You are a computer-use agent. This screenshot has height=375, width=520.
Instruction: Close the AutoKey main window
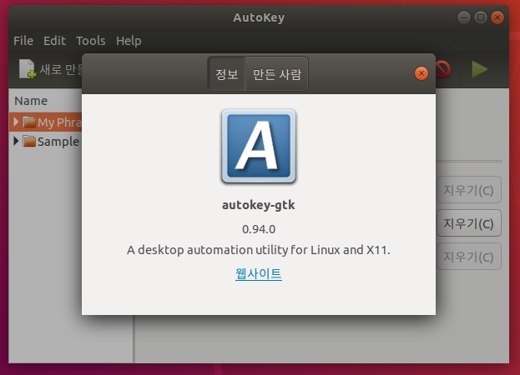497,17
